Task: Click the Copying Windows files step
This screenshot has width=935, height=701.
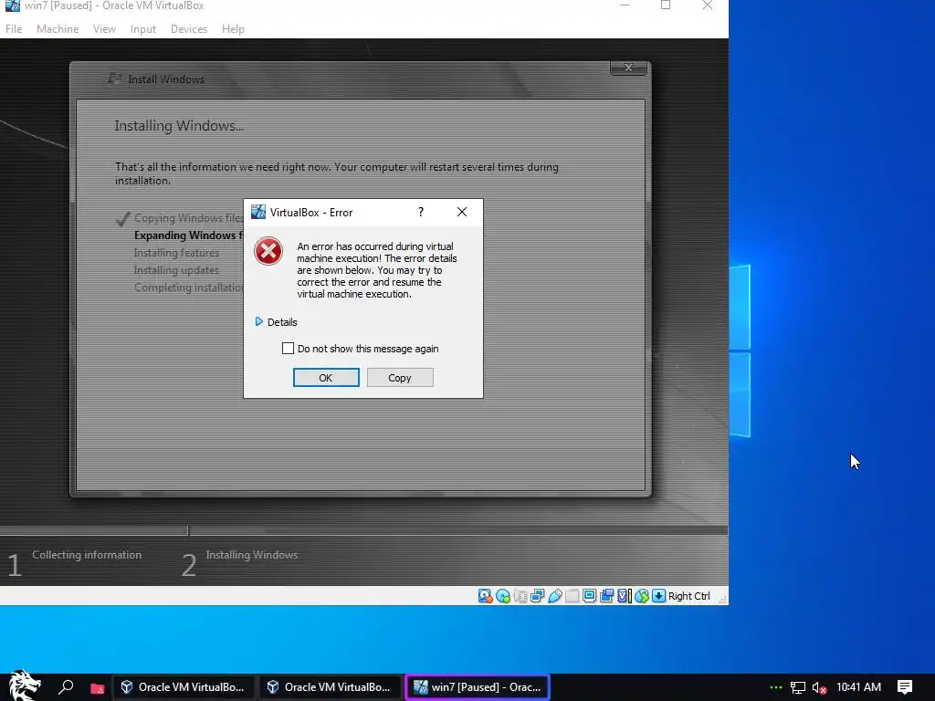Action: point(188,218)
